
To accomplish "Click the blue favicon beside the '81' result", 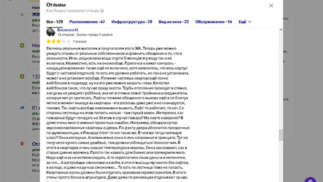I will tap(22, 108).
